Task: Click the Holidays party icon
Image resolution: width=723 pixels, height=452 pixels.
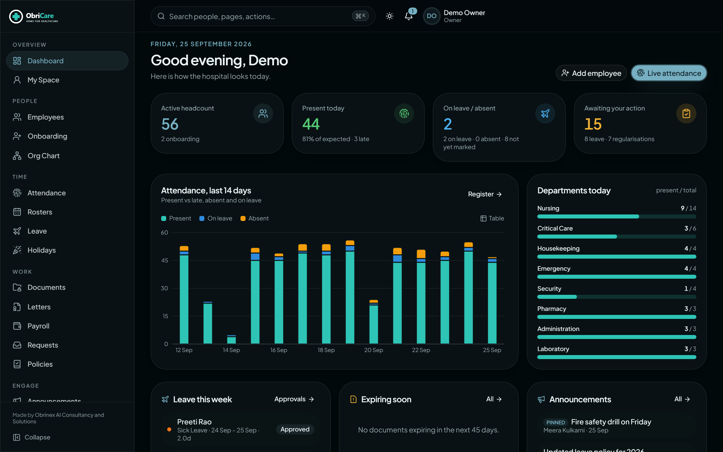Action: point(17,250)
